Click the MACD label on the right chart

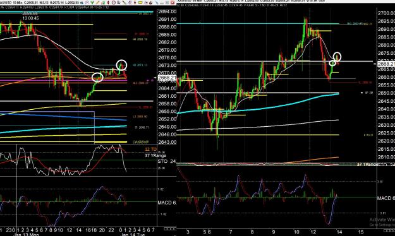386,198
